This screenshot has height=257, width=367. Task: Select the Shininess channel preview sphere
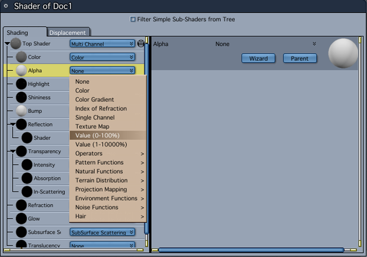(x=21, y=98)
